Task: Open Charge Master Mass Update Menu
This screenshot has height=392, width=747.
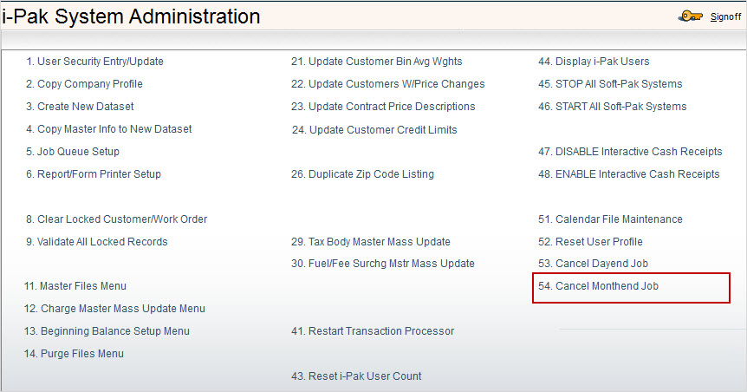Action: pyautogui.click(x=114, y=309)
